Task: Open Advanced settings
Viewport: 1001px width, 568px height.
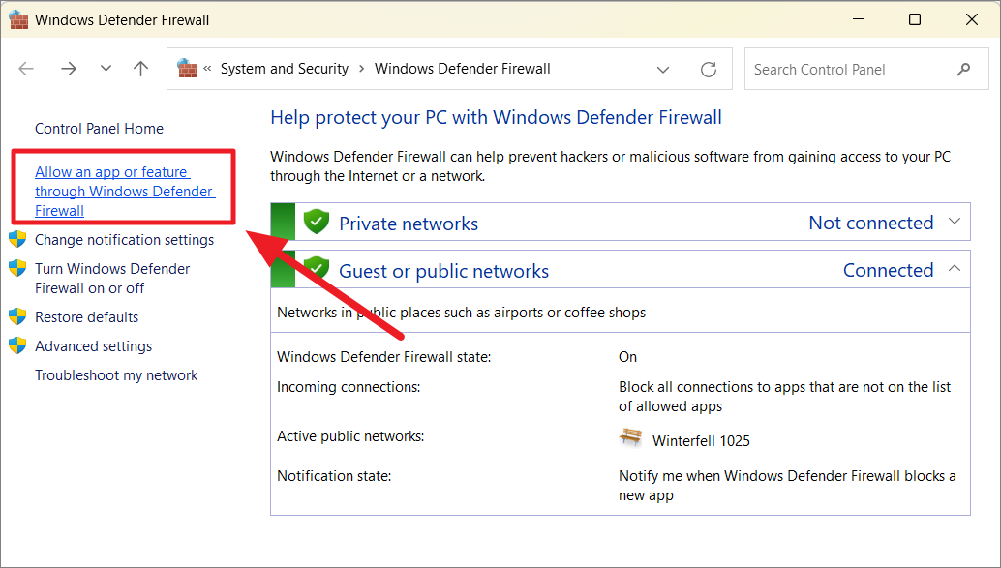Action: pyautogui.click(x=93, y=345)
